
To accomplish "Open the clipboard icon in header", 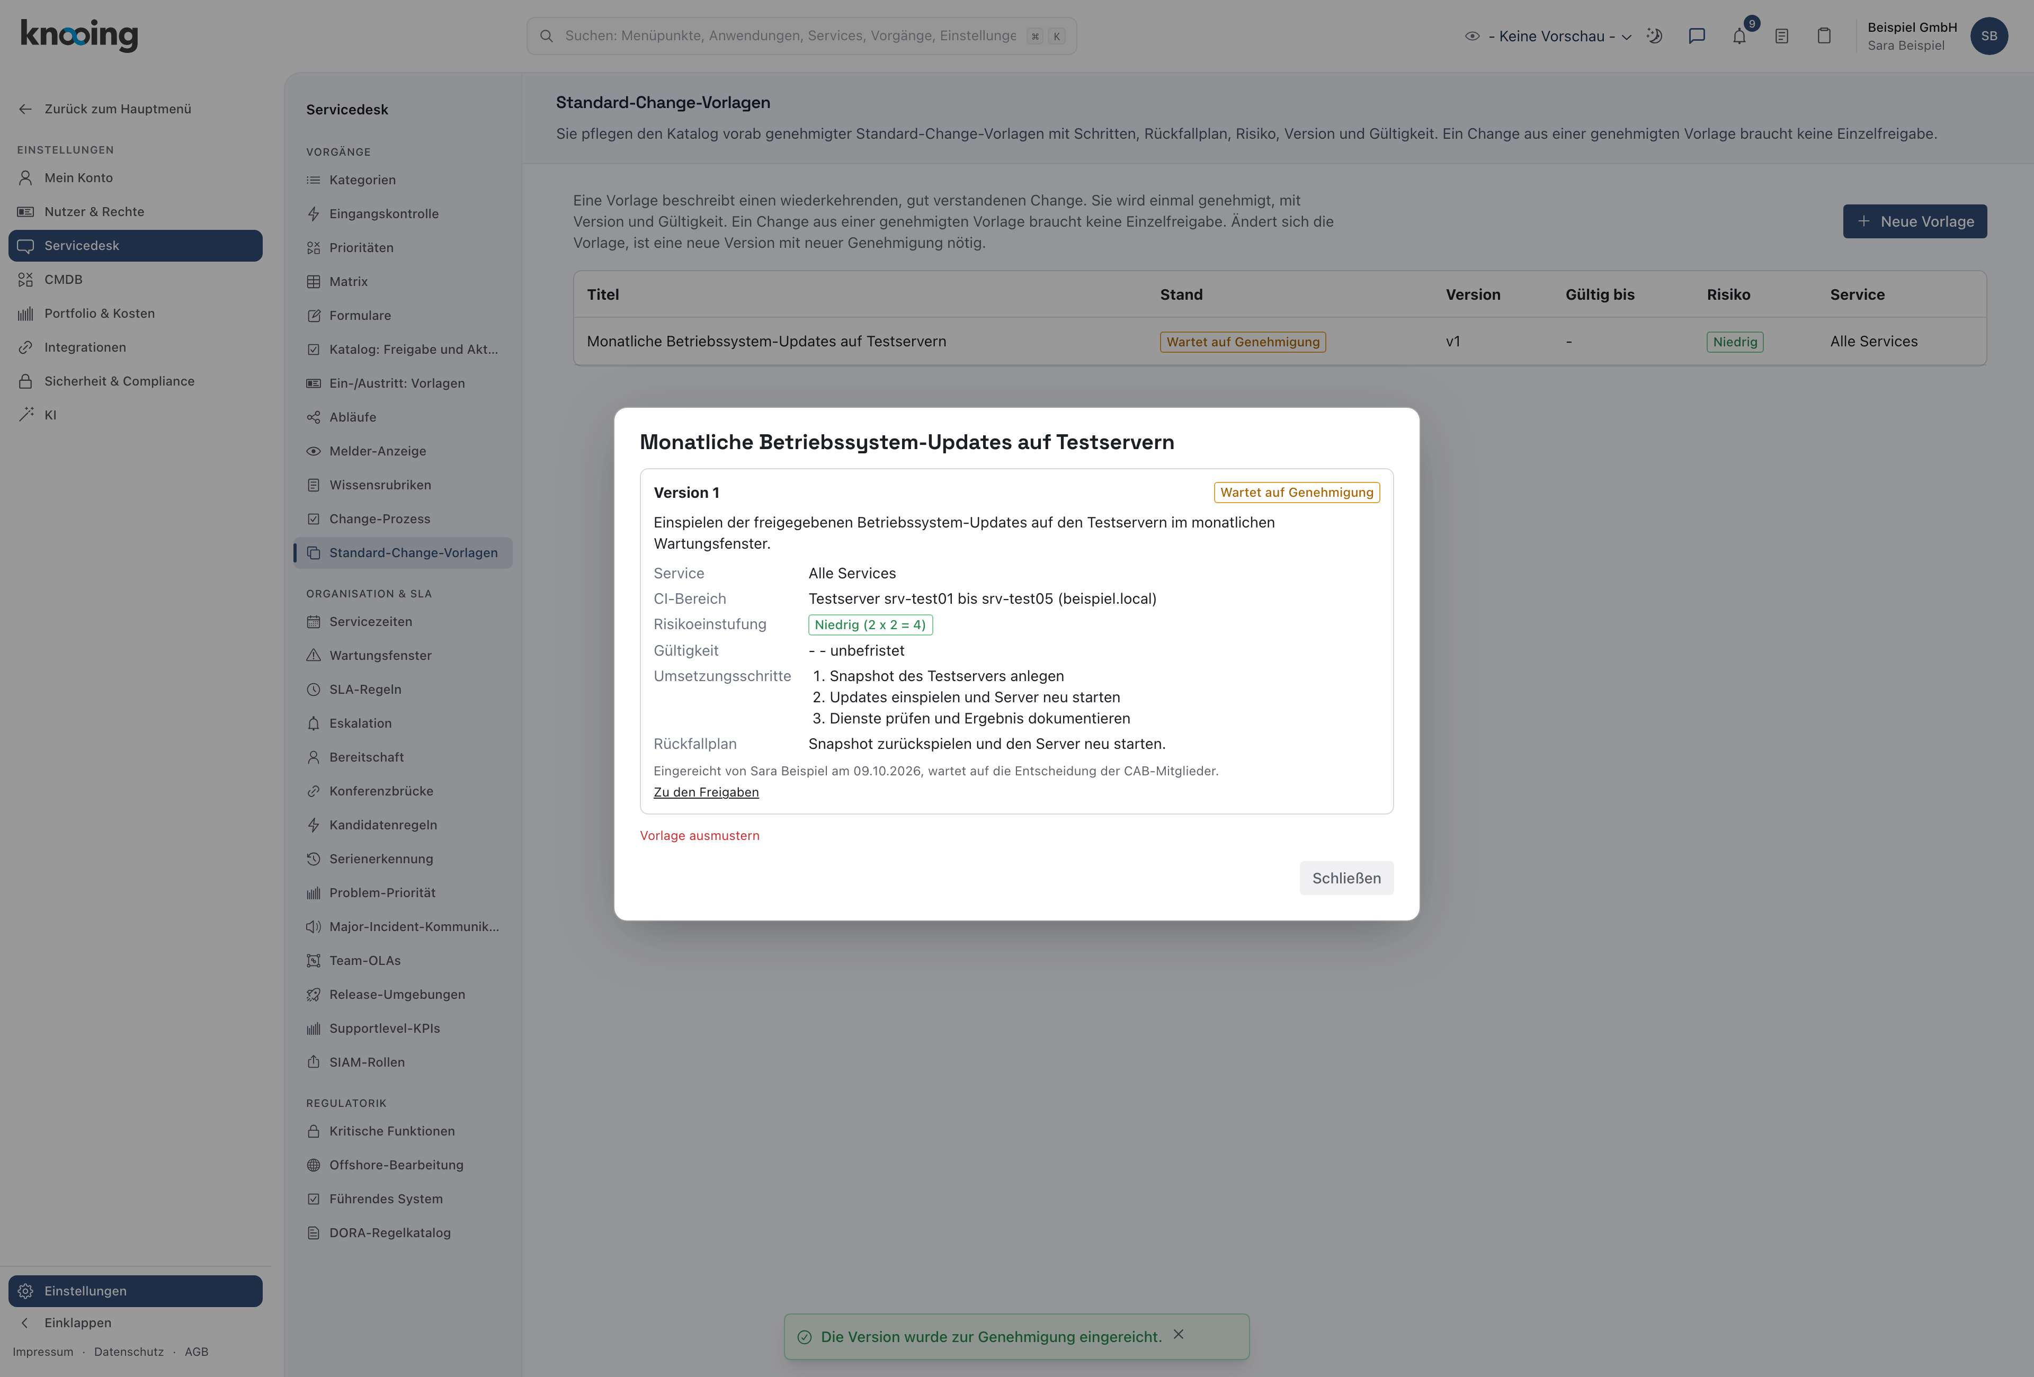I will [1823, 36].
